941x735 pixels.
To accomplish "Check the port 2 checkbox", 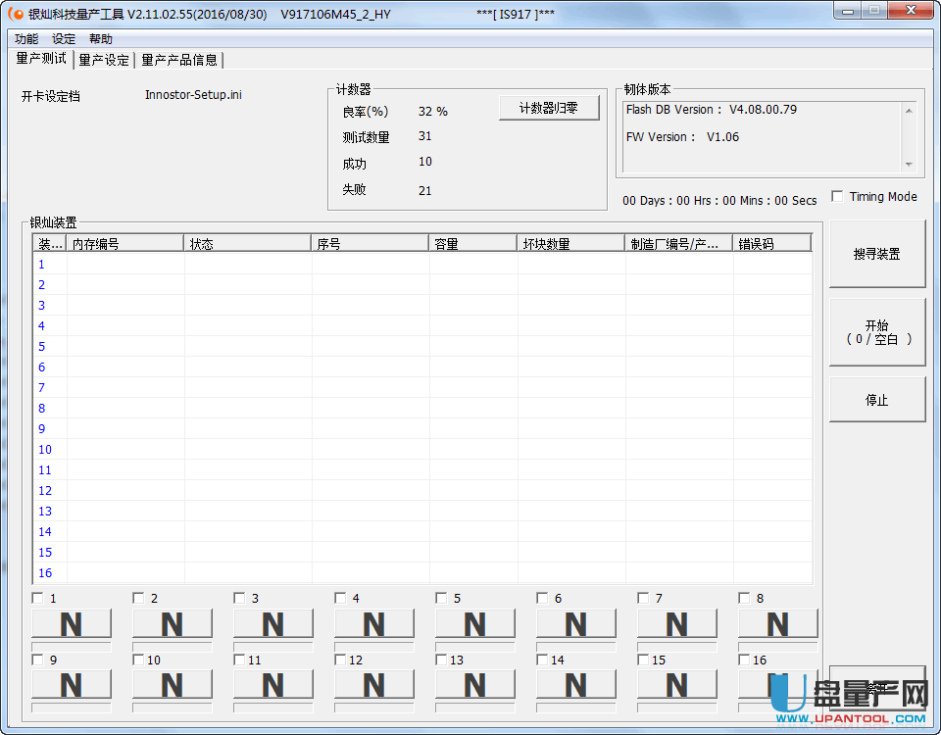I will [138, 598].
